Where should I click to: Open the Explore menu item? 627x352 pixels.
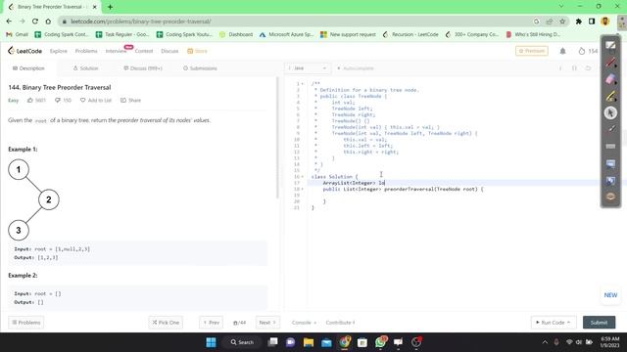(59, 51)
